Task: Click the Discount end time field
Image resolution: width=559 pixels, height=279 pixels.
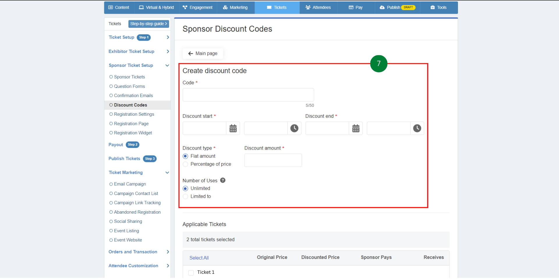Action: (x=389, y=128)
